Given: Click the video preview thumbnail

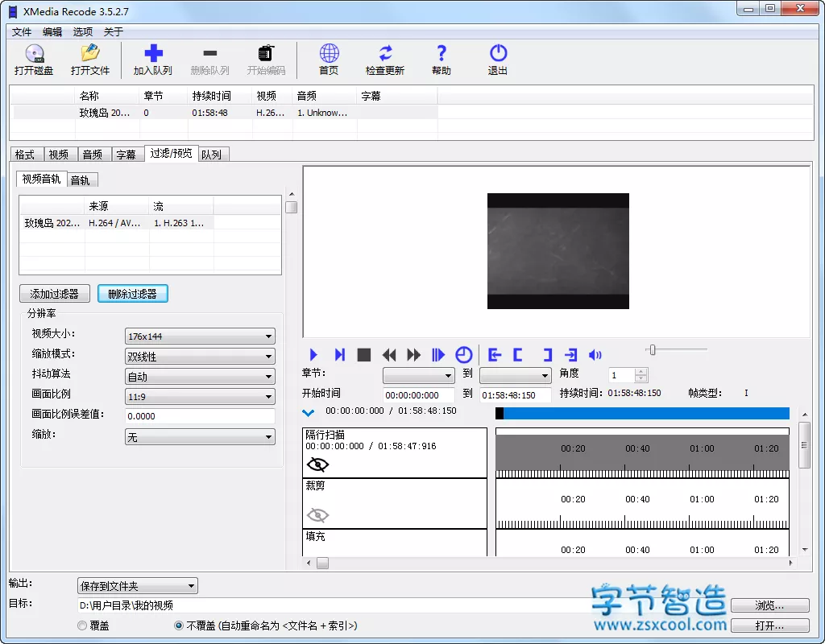Looking at the screenshot, I should (x=558, y=251).
